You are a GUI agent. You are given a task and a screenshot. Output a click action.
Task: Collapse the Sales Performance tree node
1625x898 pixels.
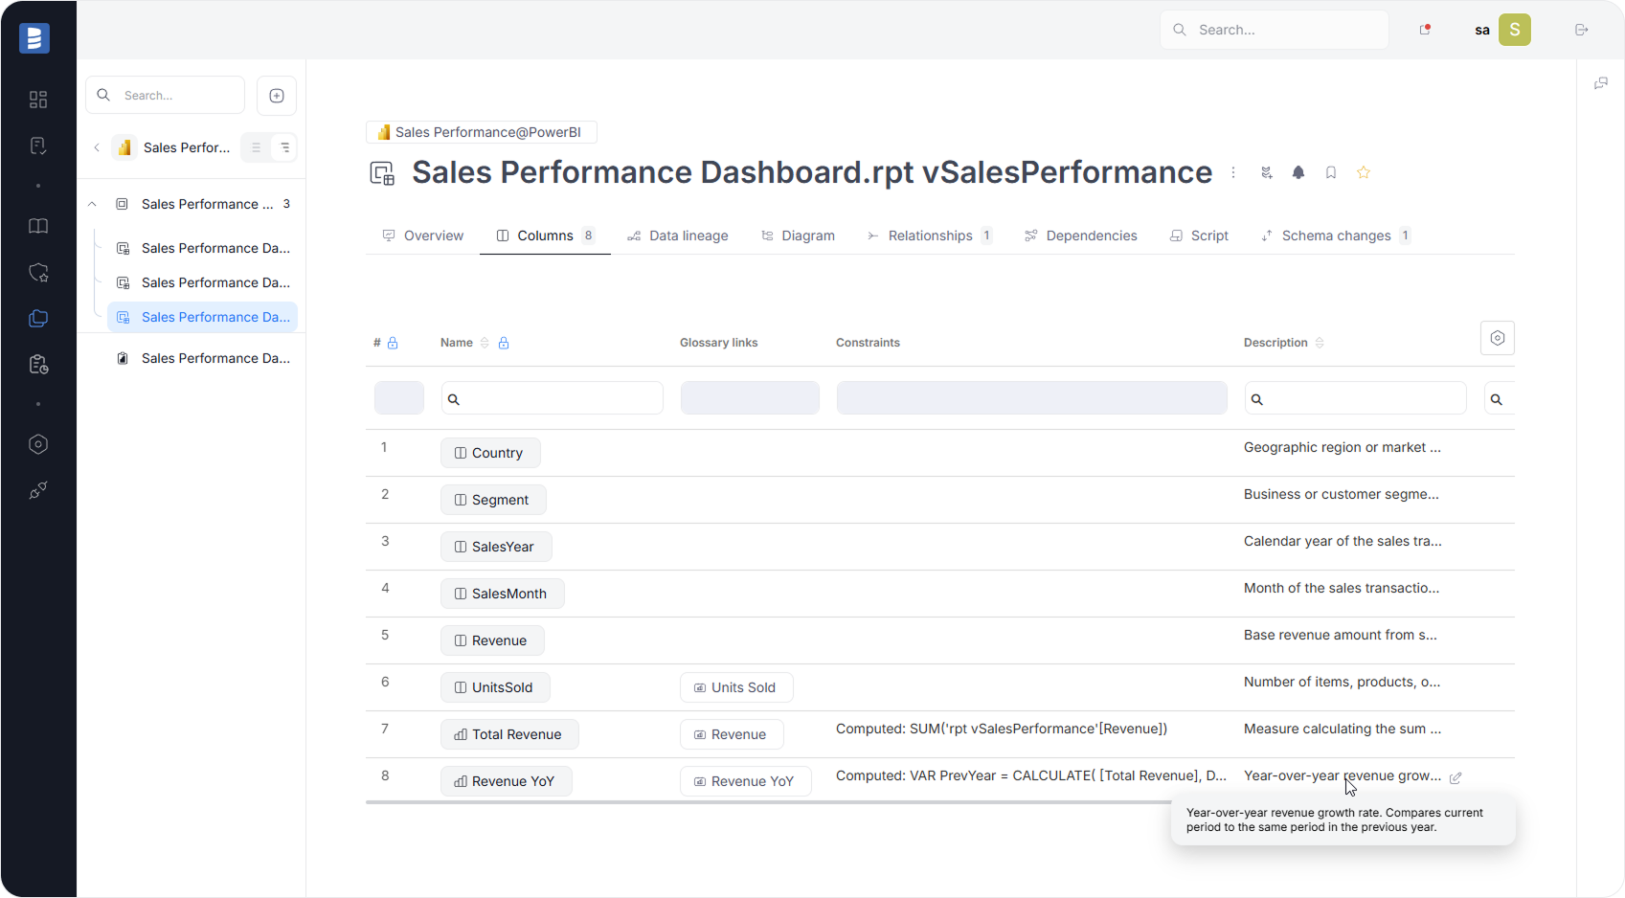point(93,204)
